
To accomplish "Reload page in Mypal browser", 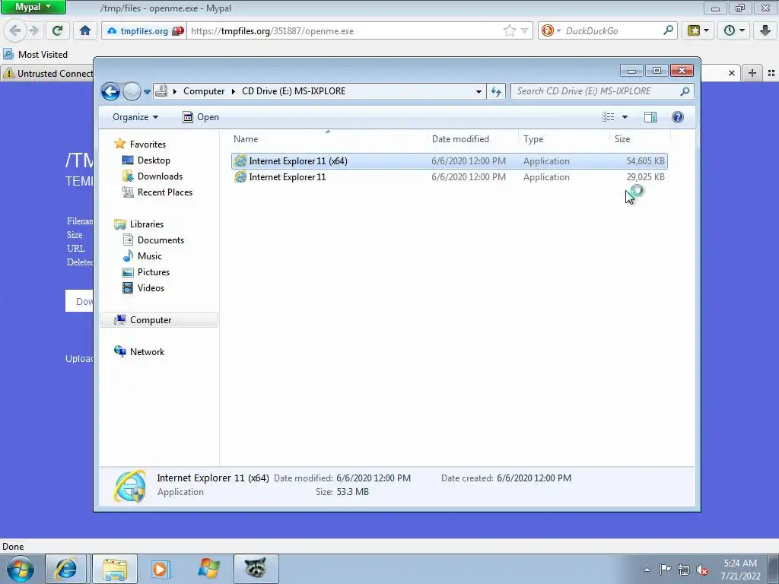I will tap(57, 30).
